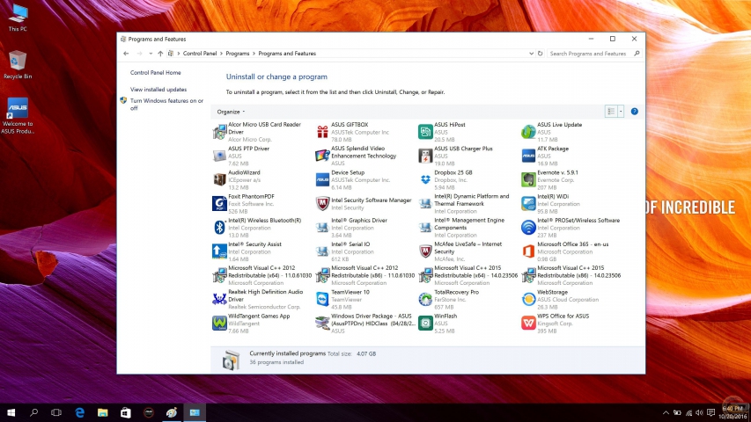Select ASUS Splendid Video Enhancement icon

pos(322,156)
